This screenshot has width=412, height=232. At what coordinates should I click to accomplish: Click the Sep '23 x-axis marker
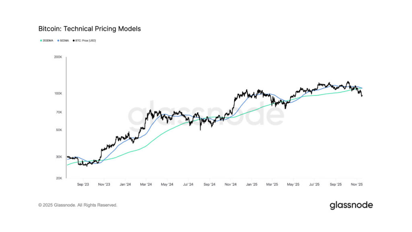[x=83, y=184]
